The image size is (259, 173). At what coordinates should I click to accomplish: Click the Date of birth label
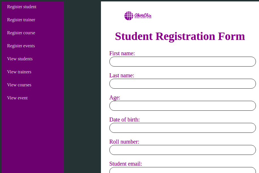124,120
